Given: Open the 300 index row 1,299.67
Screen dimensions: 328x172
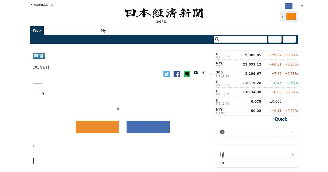Looking at the screenshot, I should [257, 74].
